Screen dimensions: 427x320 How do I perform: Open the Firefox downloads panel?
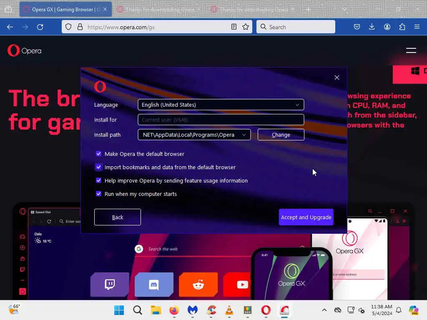coord(372,27)
